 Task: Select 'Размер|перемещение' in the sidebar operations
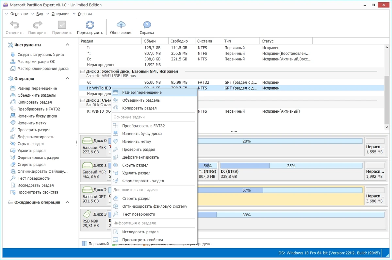[37, 89]
